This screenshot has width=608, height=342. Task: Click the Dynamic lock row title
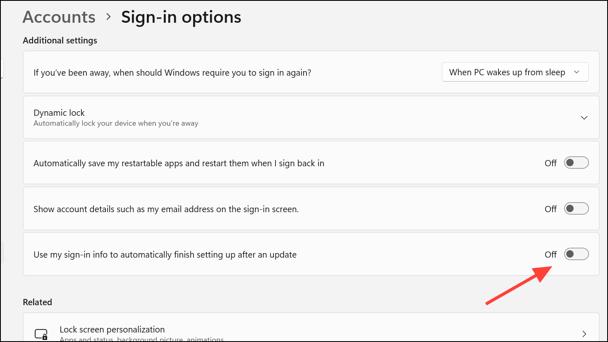pyautogui.click(x=59, y=113)
